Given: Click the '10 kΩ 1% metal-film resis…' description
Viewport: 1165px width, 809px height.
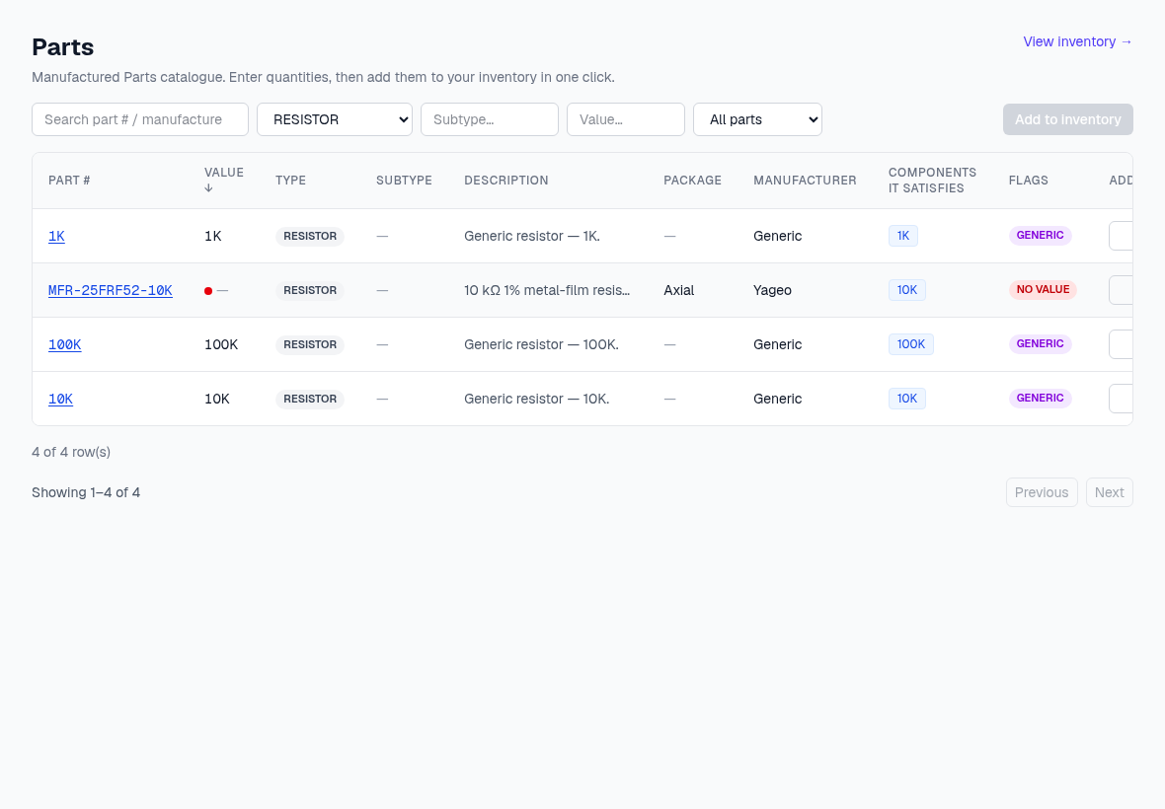Looking at the screenshot, I should pyautogui.click(x=547, y=290).
